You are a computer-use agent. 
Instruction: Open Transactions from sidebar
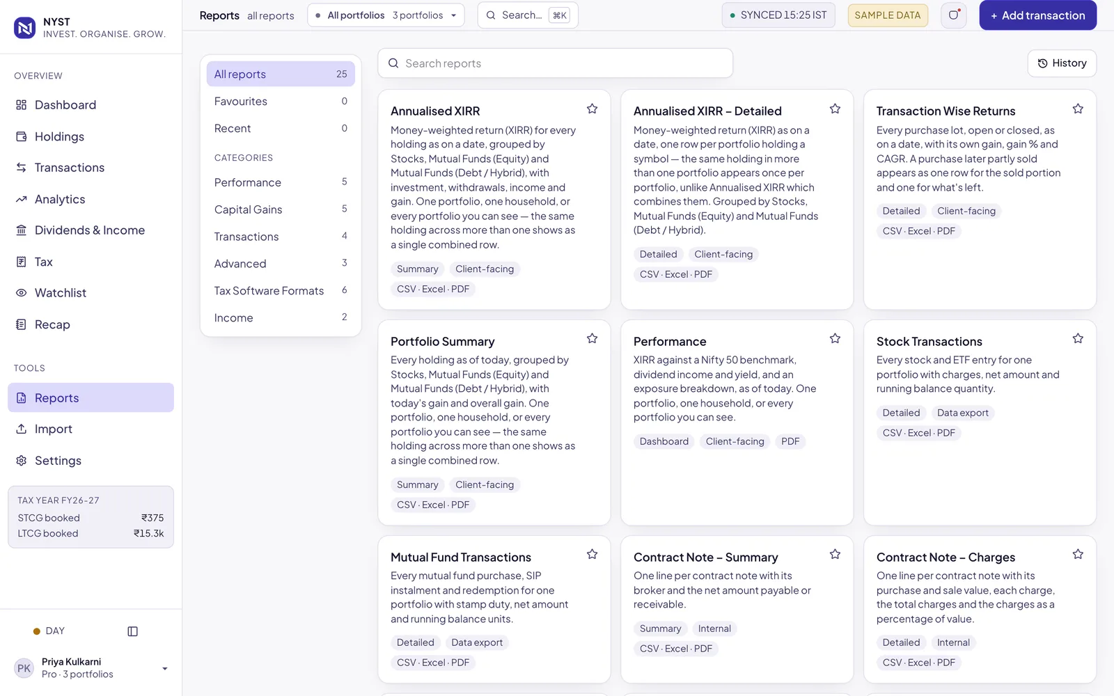[x=91, y=168]
